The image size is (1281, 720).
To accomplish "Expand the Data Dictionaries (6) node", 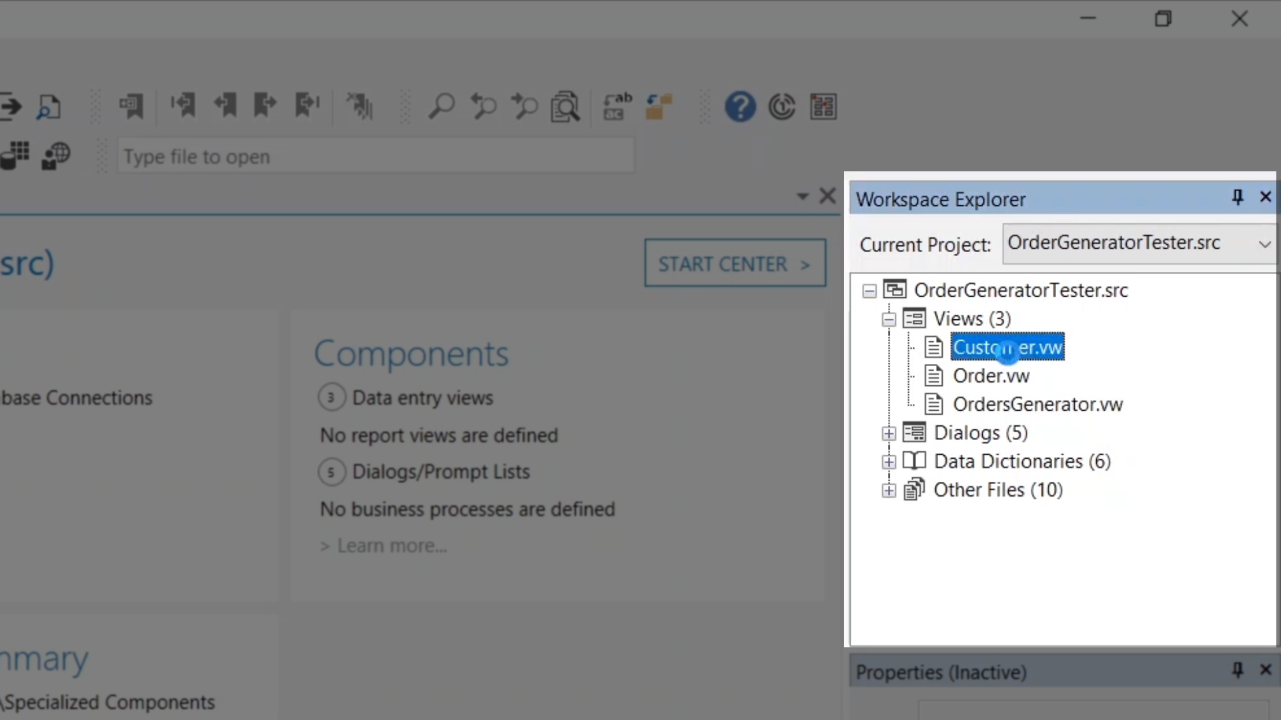I will click(x=888, y=461).
